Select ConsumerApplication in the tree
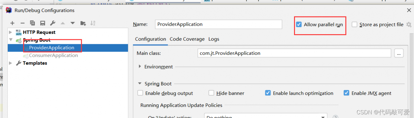The width and height of the screenshot is (414, 118). 53,55
